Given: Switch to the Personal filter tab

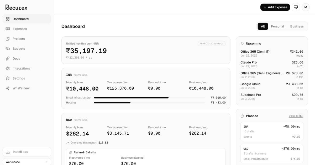Looking at the screenshot, I should point(277,26).
